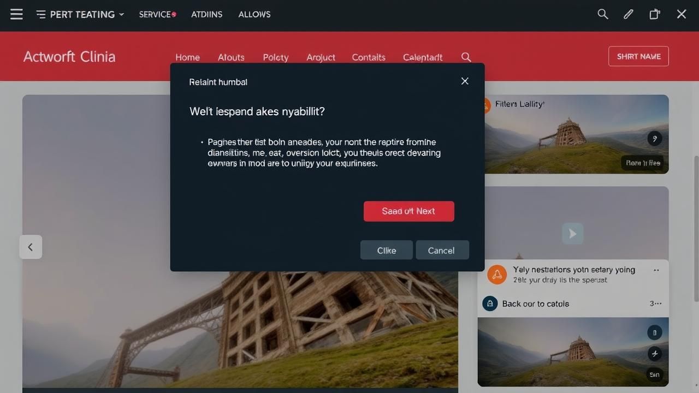The width and height of the screenshot is (699, 393).
Task: Click the lock icon beside Back oor to catols
Action: (490, 303)
